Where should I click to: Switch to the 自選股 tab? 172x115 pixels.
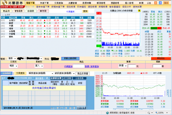(x=31, y=11)
